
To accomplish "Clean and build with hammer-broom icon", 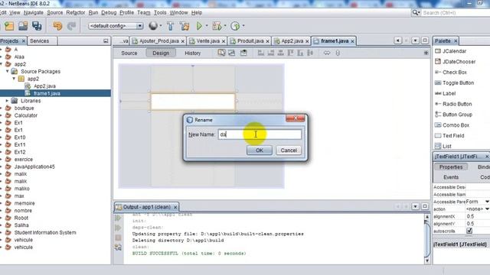I will [x=185, y=26].
